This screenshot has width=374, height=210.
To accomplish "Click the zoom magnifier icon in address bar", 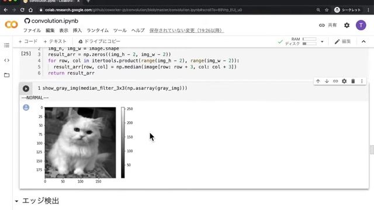I will tap(318, 10).
